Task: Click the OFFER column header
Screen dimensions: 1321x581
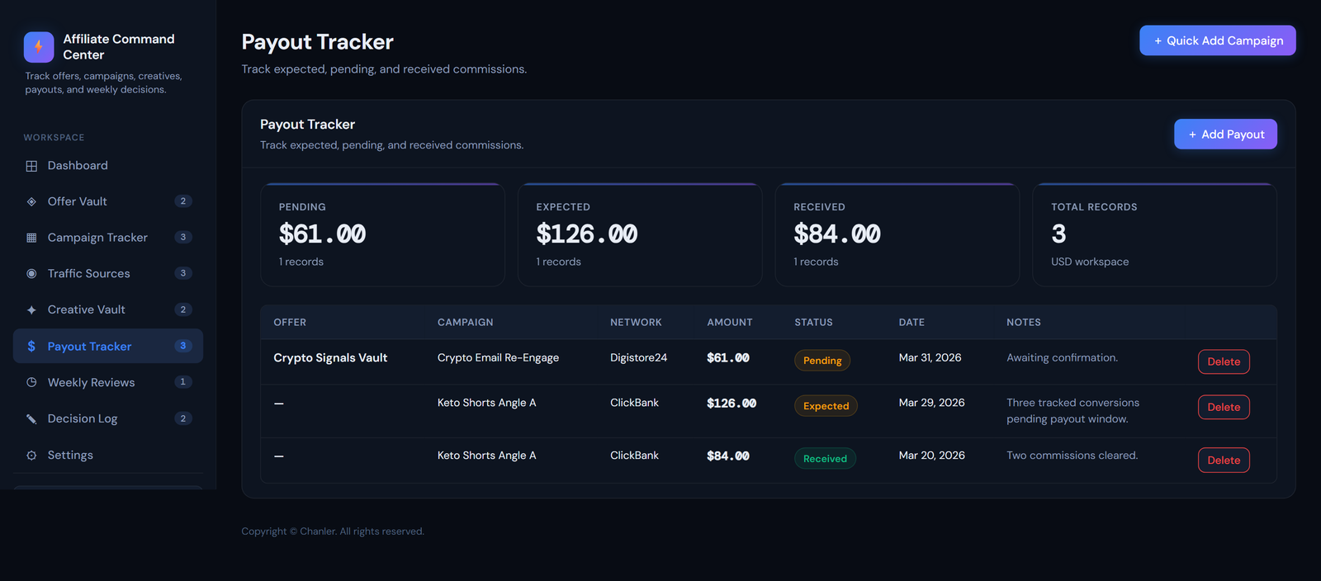Action: (x=290, y=323)
